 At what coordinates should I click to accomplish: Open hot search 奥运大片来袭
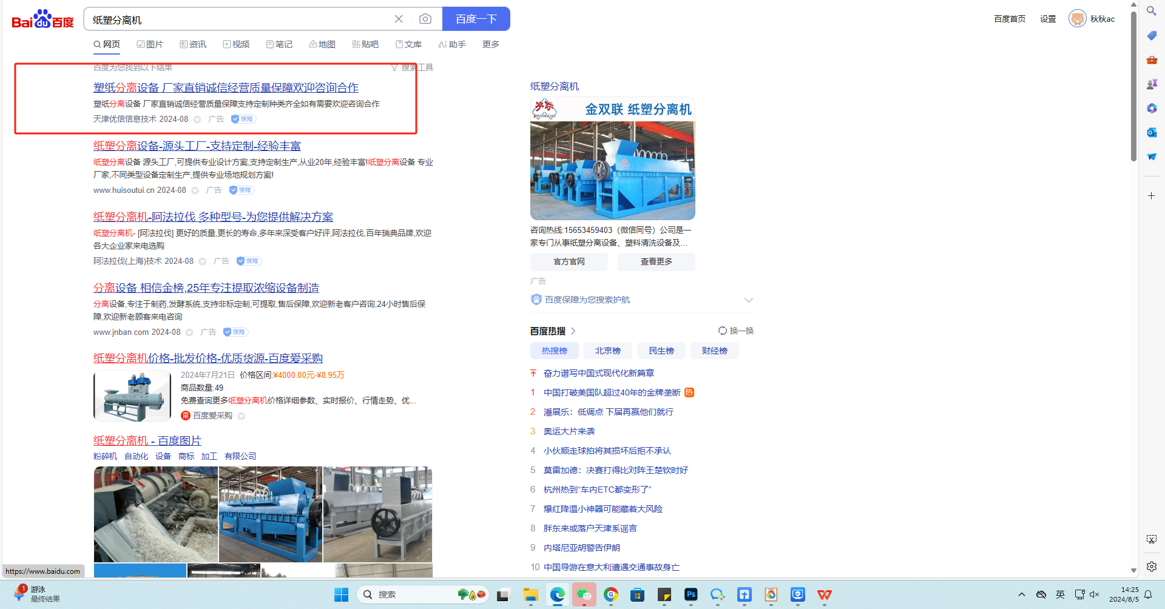[x=569, y=431]
